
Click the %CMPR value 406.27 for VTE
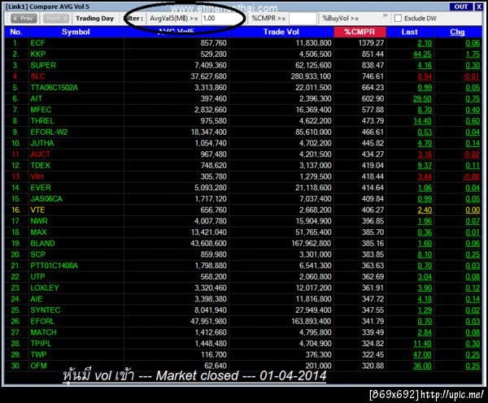coord(373,210)
